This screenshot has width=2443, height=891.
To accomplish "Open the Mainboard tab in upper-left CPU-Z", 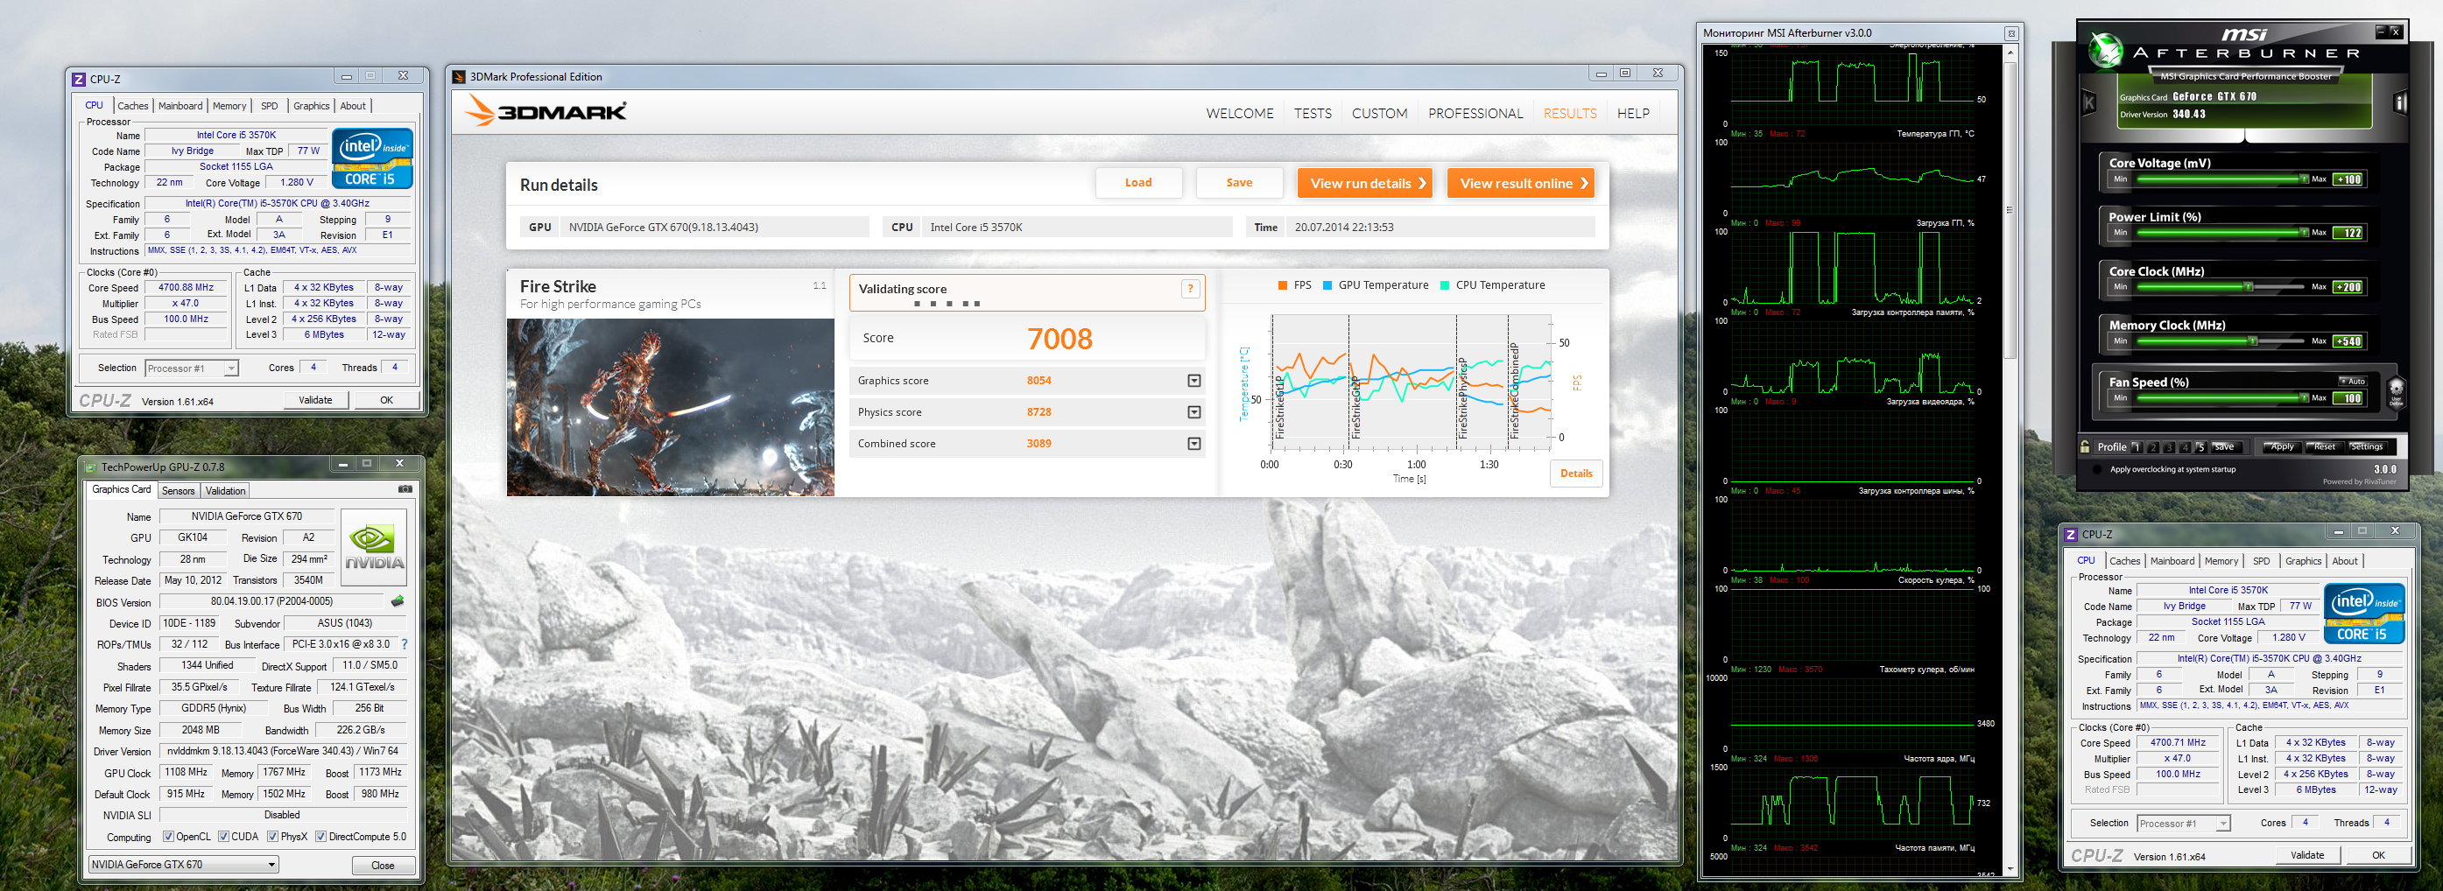I will tap(180, 106).
